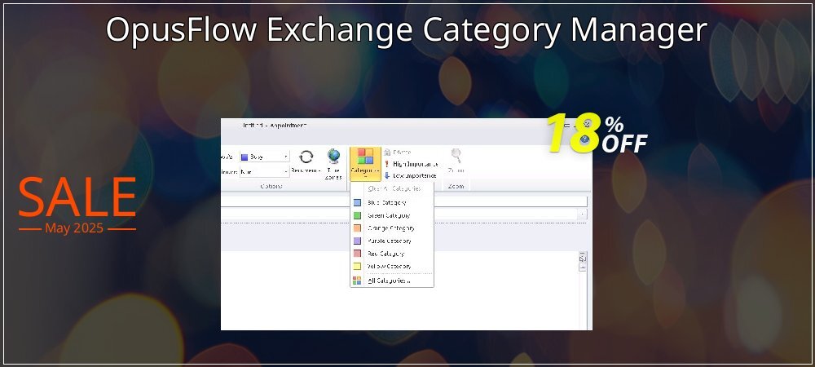Open Time Zones globe button
Screen dimensions: 815x367
click(333, 164)
